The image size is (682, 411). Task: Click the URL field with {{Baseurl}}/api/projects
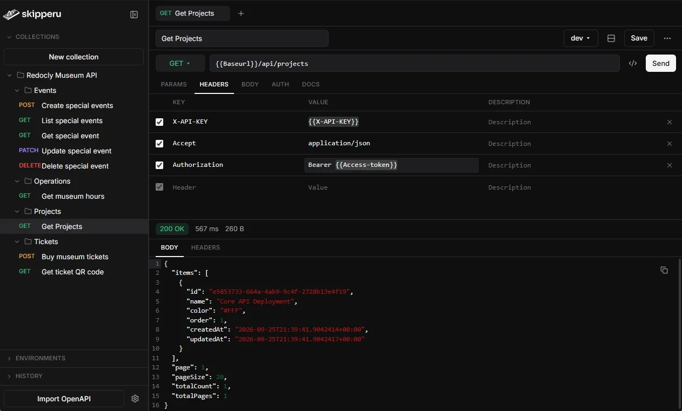[414, 63]
